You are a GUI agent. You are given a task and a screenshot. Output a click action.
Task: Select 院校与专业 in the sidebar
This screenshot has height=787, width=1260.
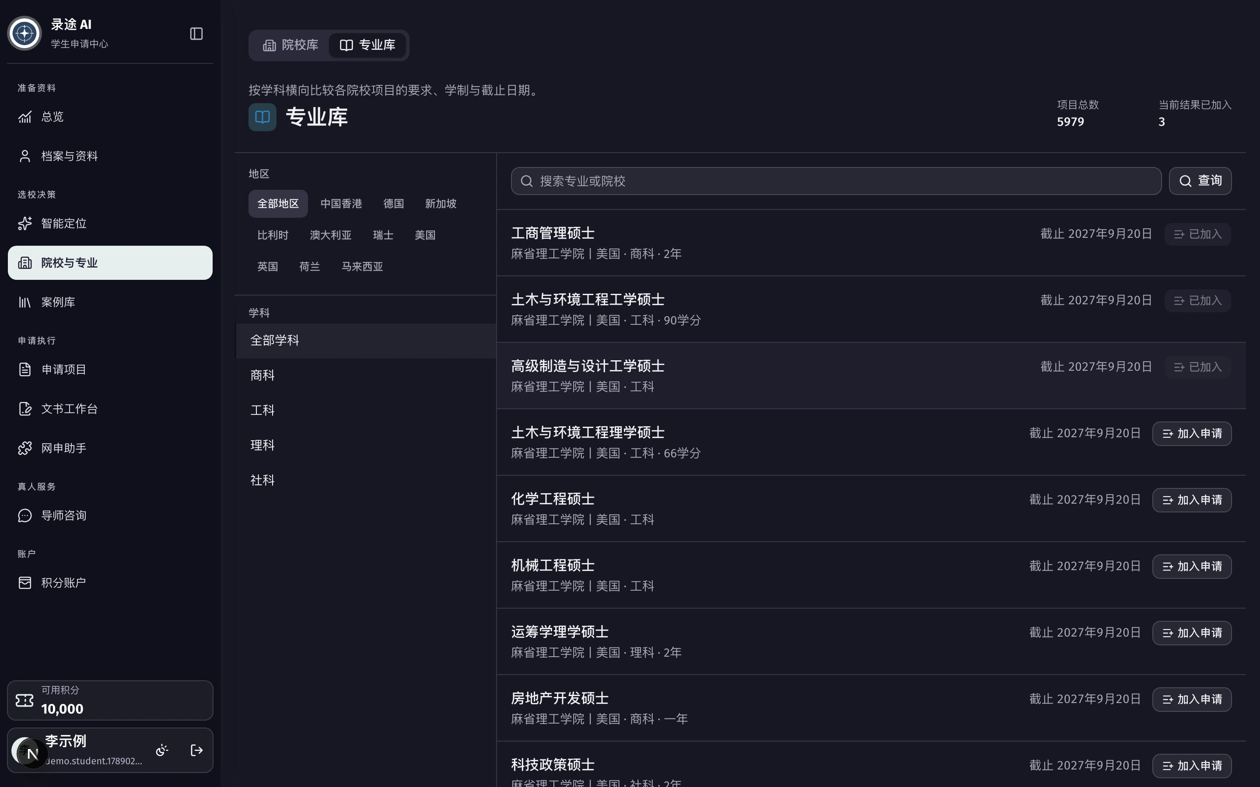point(110,263)
